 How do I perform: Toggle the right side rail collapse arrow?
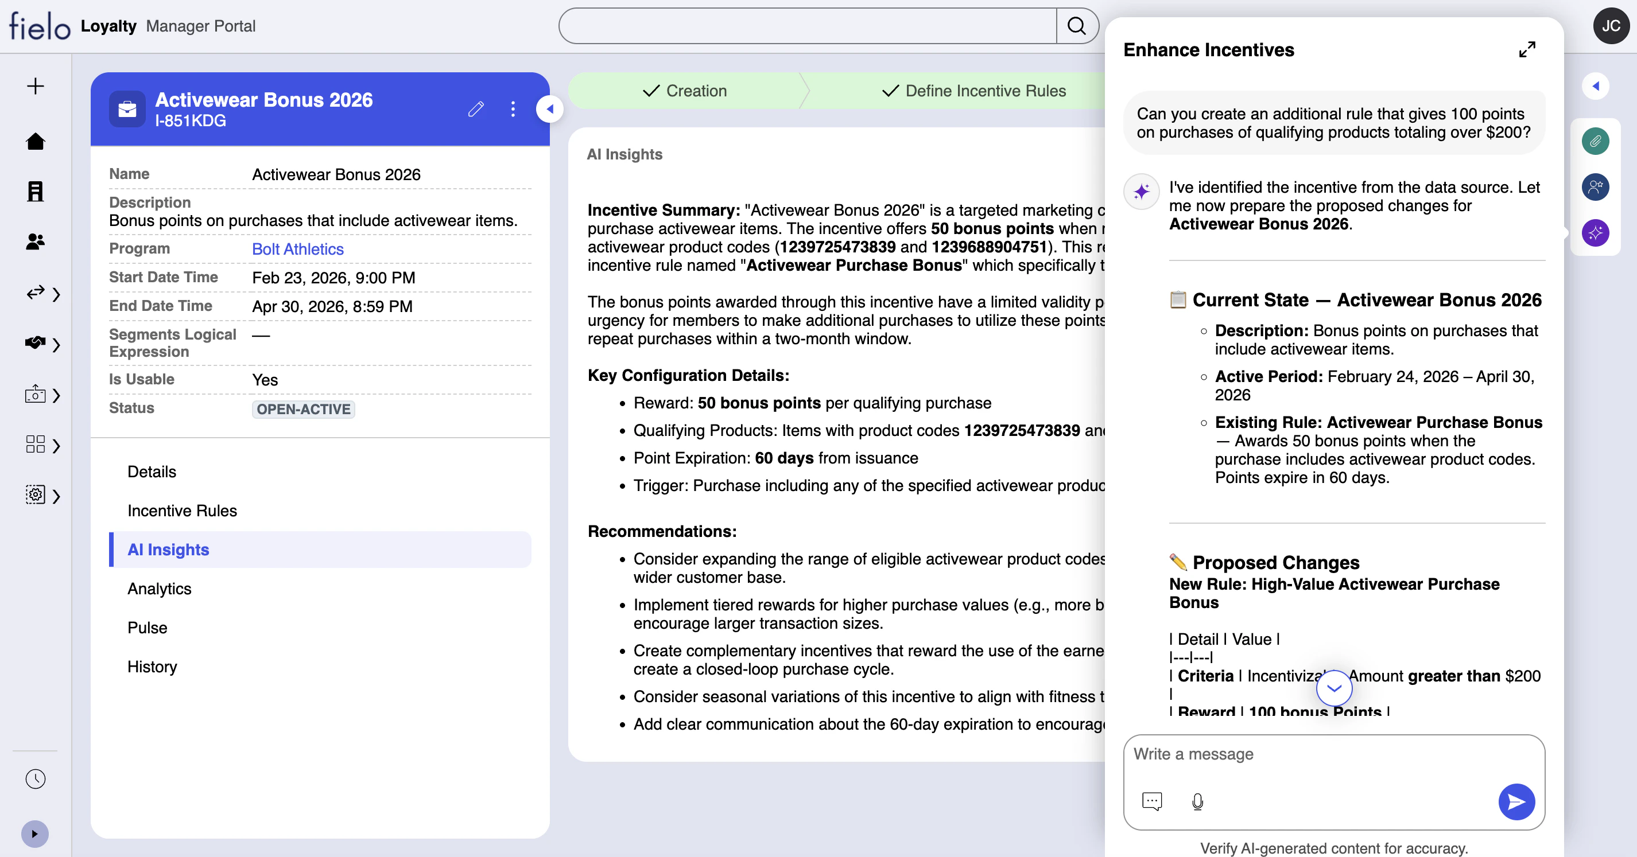point(1595,86)
